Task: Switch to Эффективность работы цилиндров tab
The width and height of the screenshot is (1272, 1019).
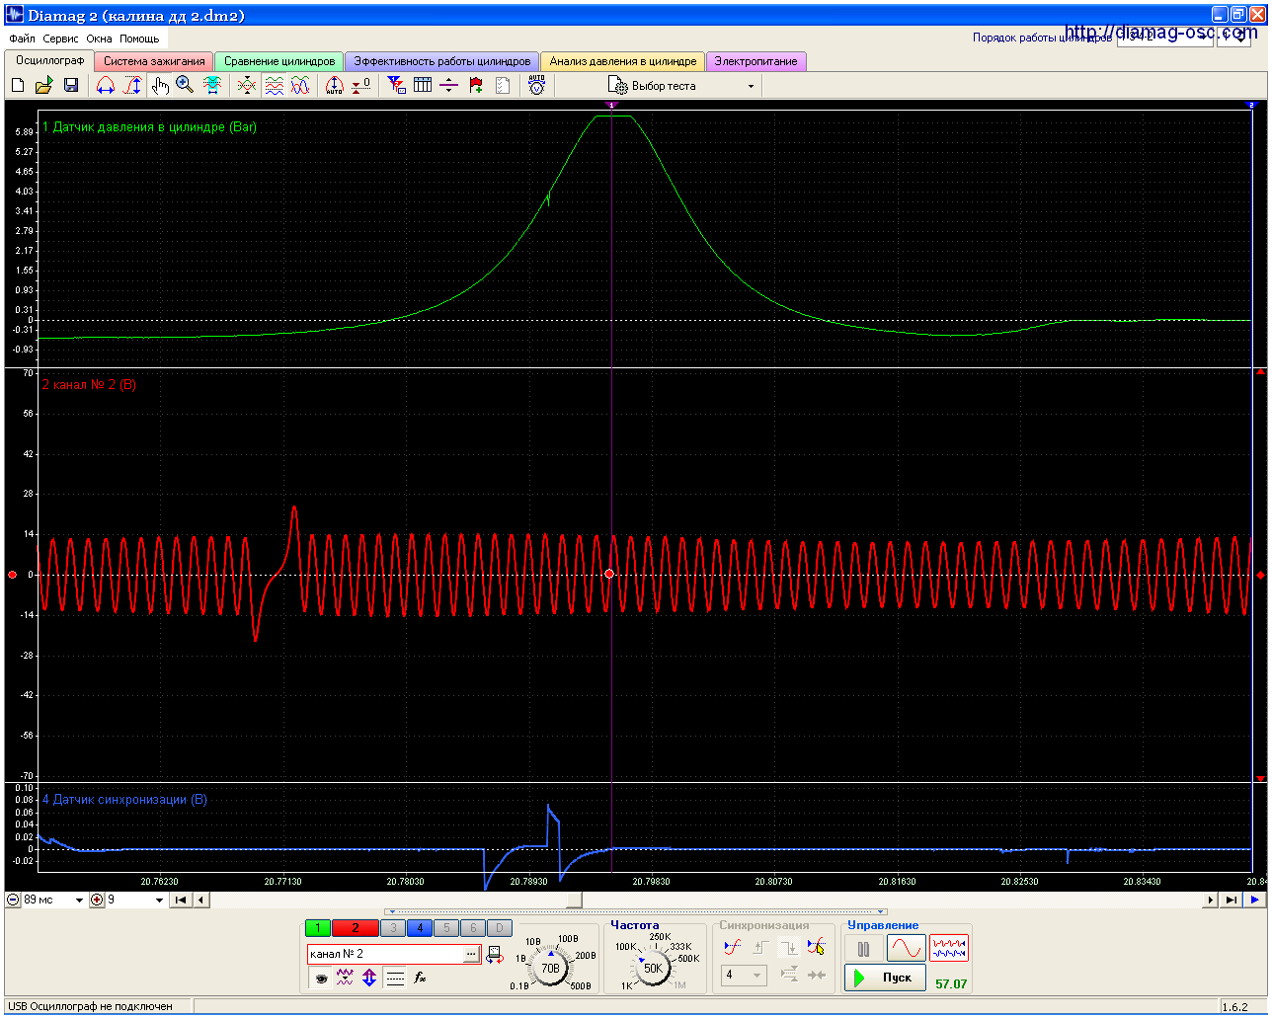Action: [x=442, y=61]
